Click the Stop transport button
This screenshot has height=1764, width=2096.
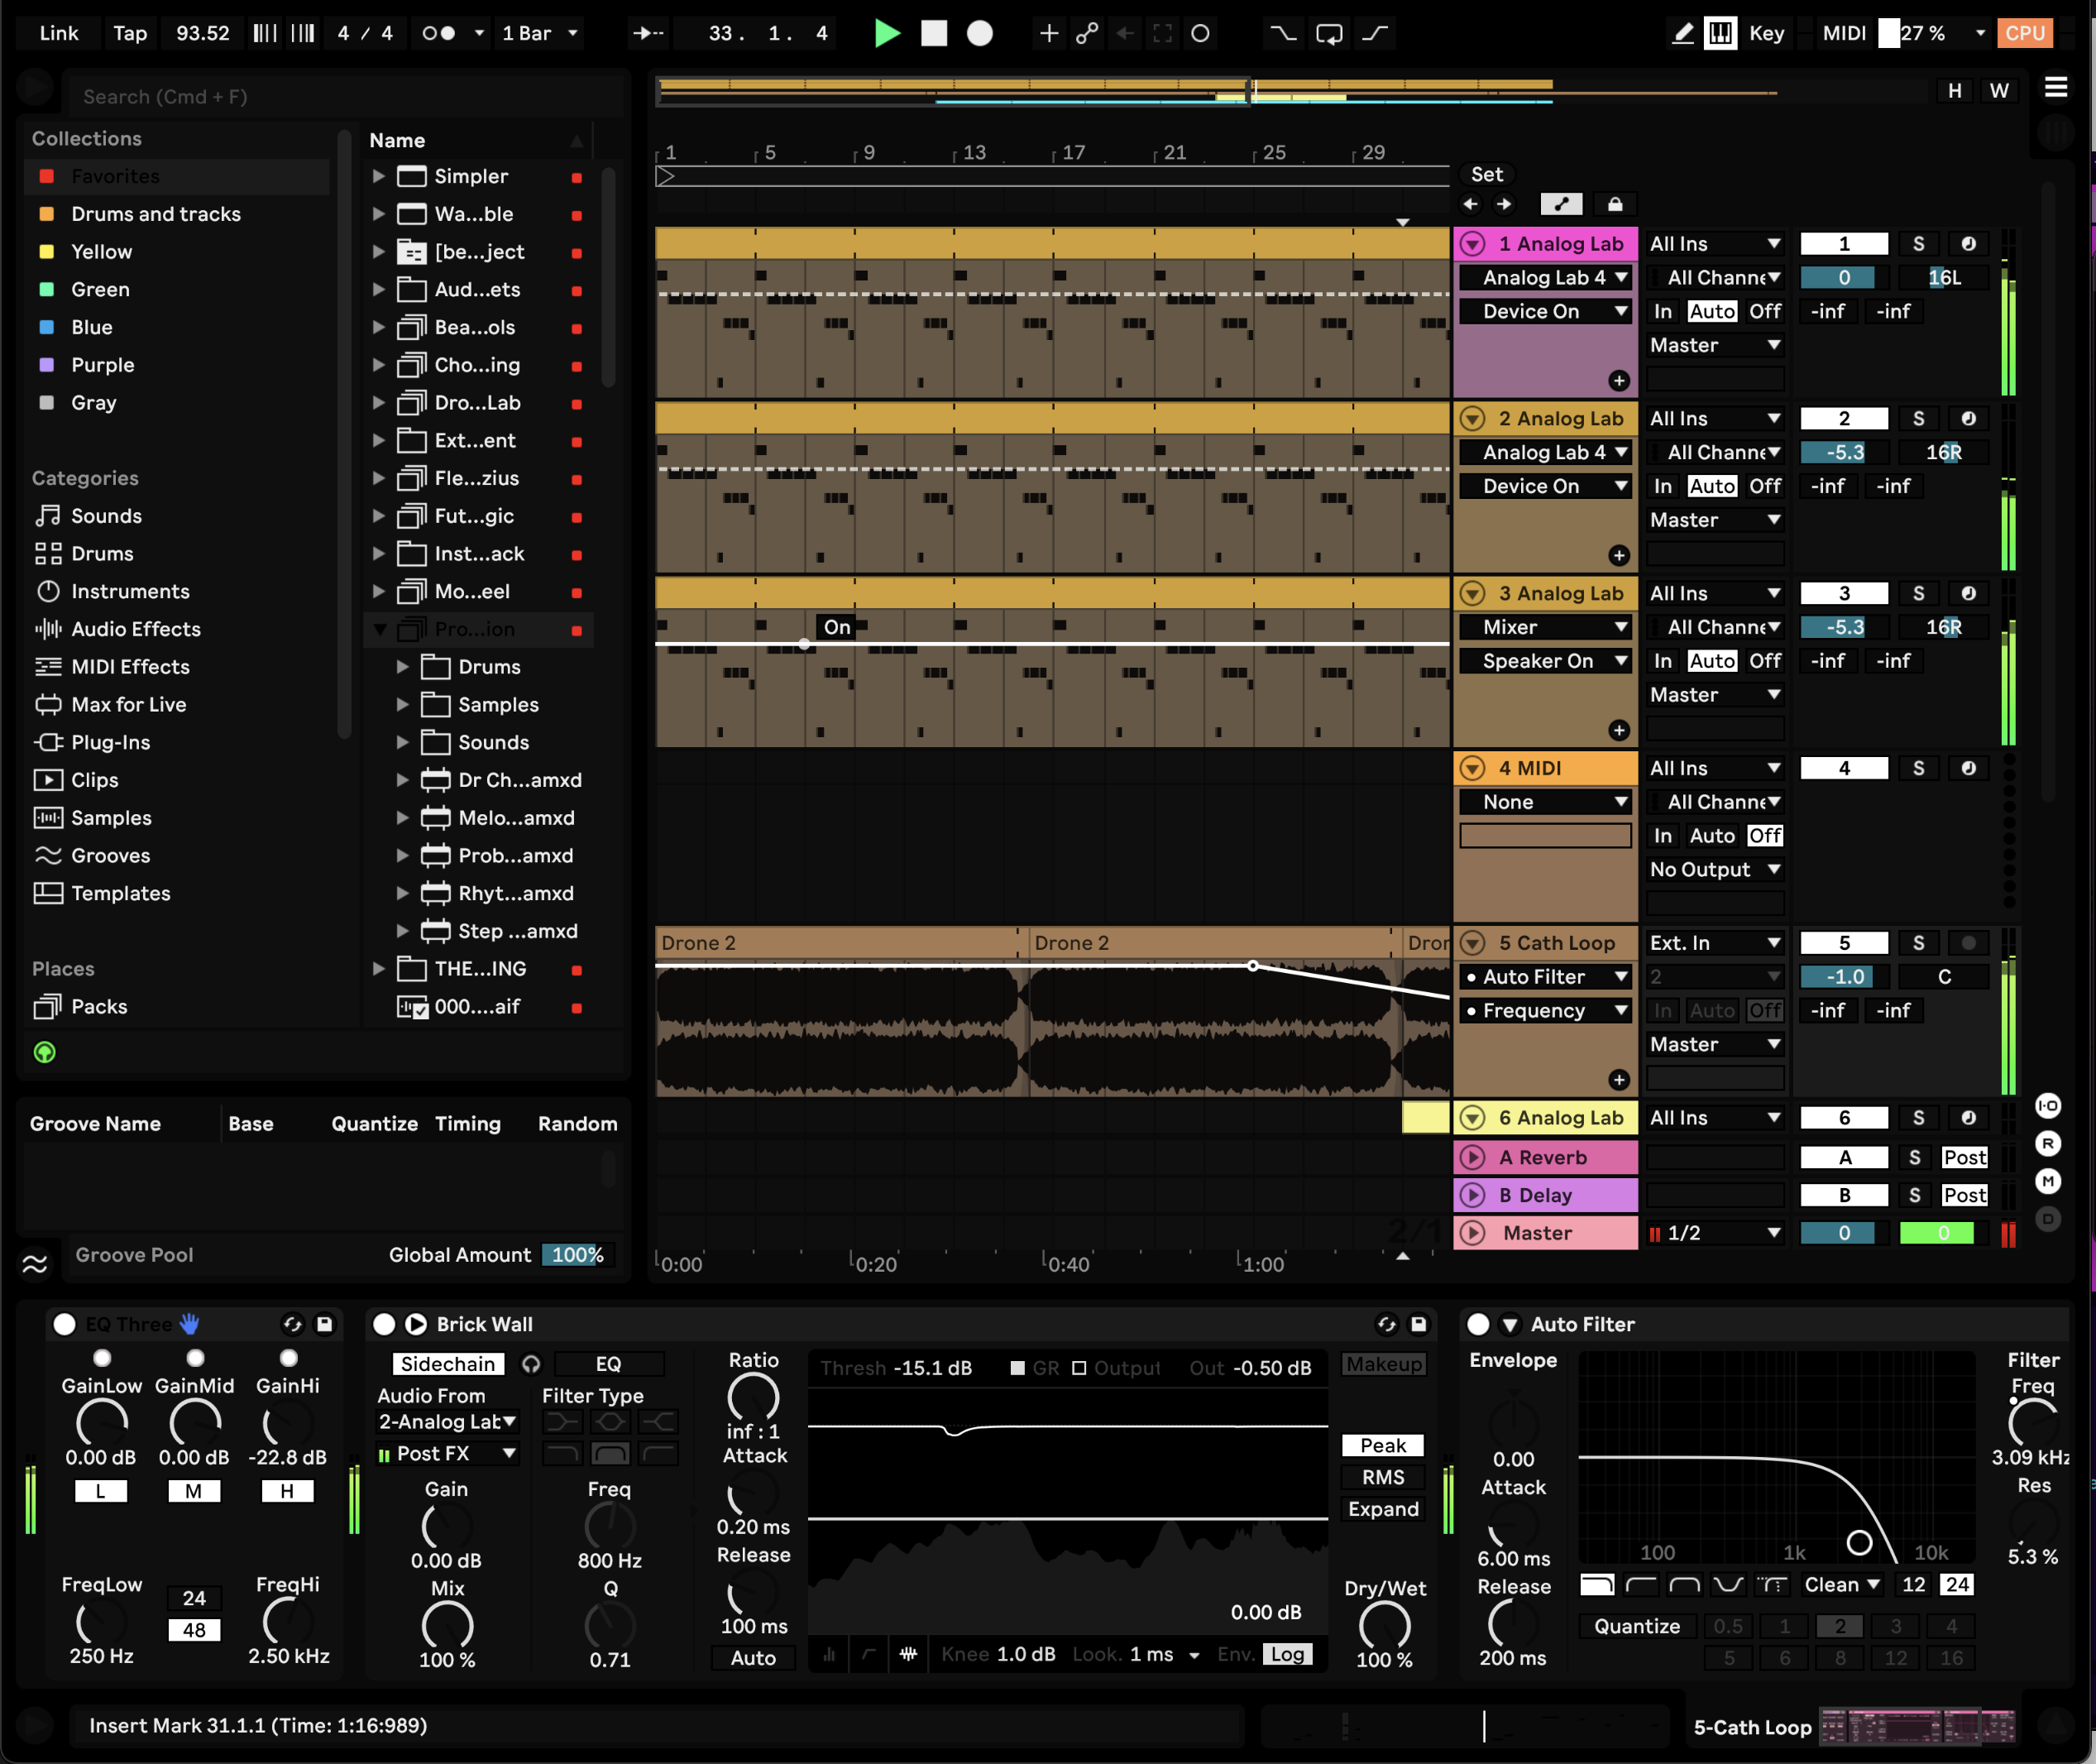(934, 33)
